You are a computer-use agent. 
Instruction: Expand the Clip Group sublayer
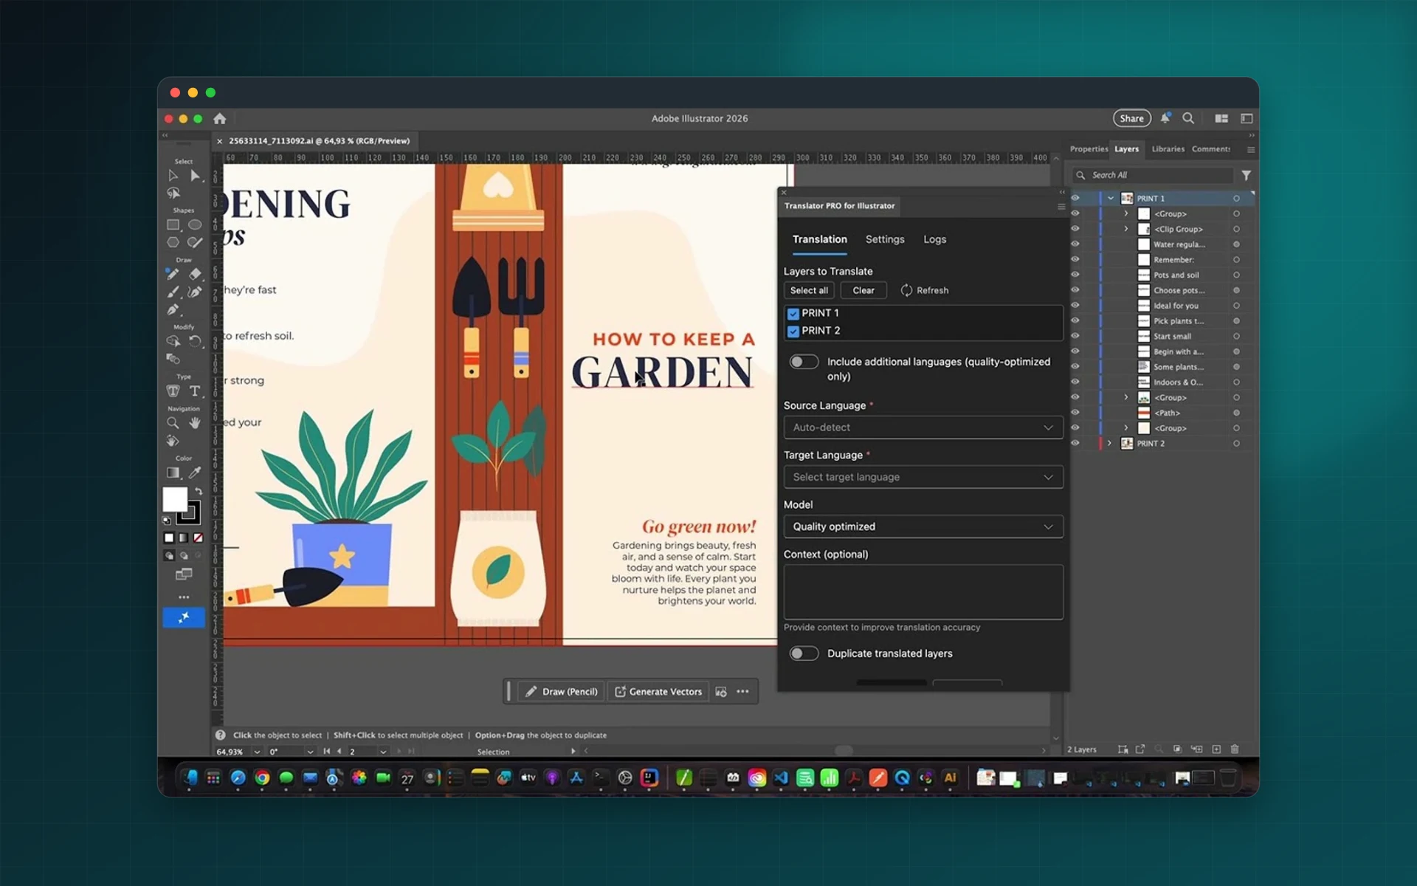(1126, 229)
